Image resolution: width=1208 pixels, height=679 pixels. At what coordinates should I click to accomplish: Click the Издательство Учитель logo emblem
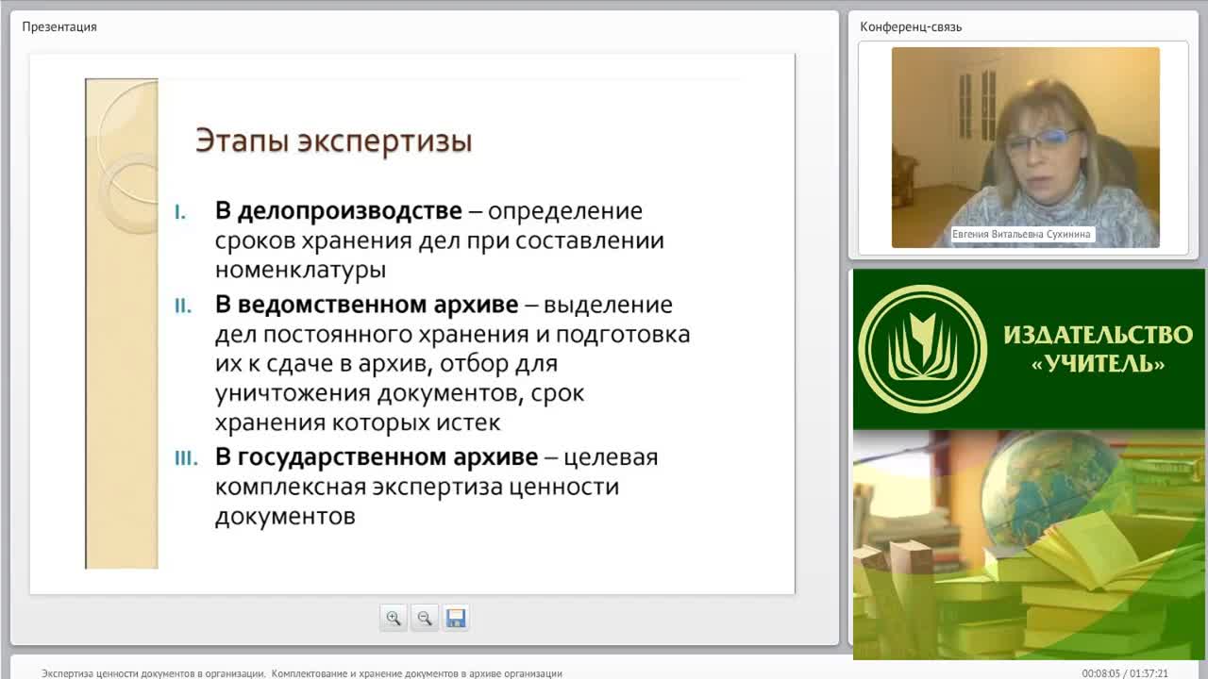point(922,350)
